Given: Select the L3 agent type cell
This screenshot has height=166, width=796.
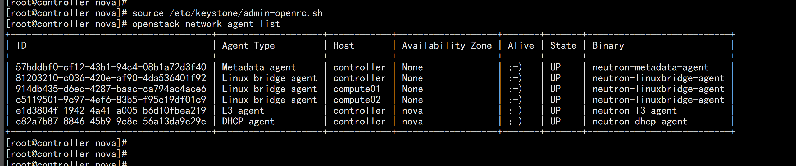Looking at the screenshot, I should coord(243,110).
